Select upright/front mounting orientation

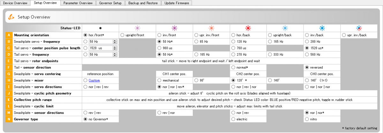122,35
